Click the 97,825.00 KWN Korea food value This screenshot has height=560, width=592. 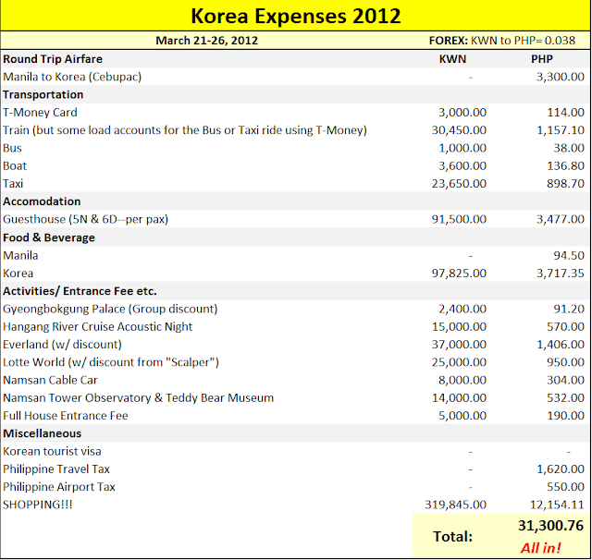(x=459, y=273)
